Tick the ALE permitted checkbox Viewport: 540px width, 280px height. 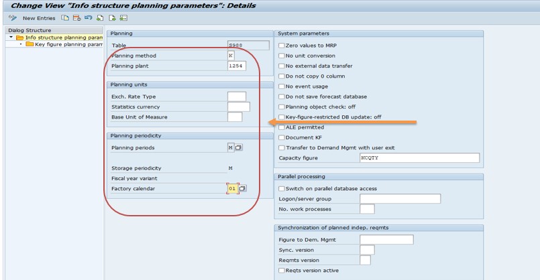[x=282, y=127]
